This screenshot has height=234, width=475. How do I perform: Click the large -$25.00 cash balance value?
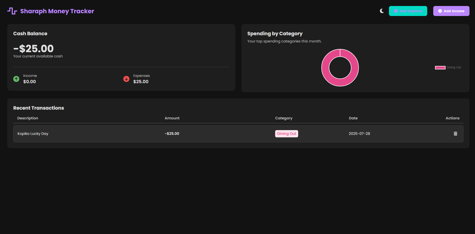[x=34, y=48]
